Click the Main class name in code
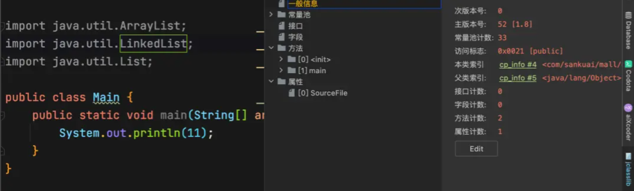 (x=106, y=97)
